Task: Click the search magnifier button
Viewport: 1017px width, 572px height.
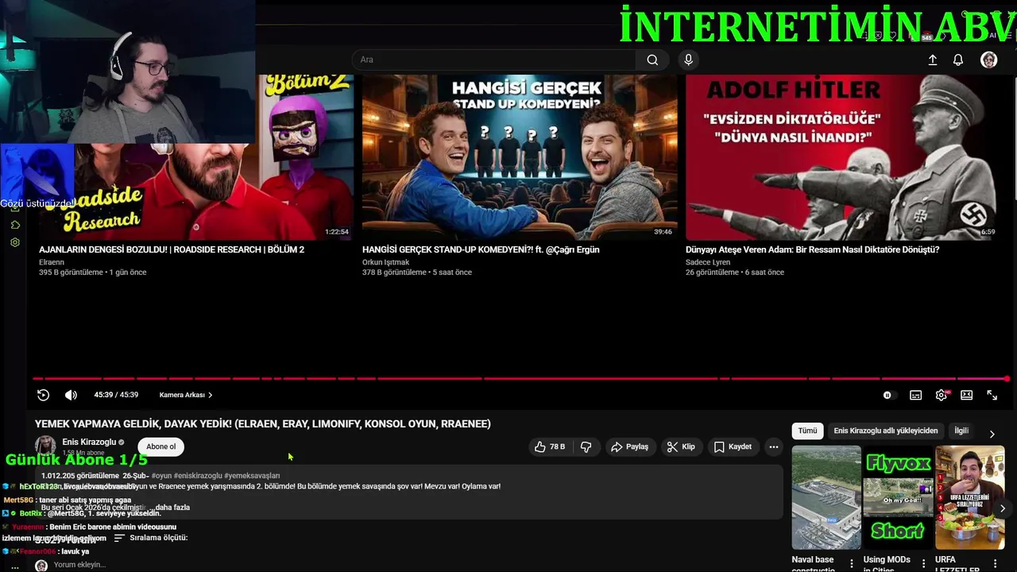Action: pyautogui.click(x=652, y=60)
